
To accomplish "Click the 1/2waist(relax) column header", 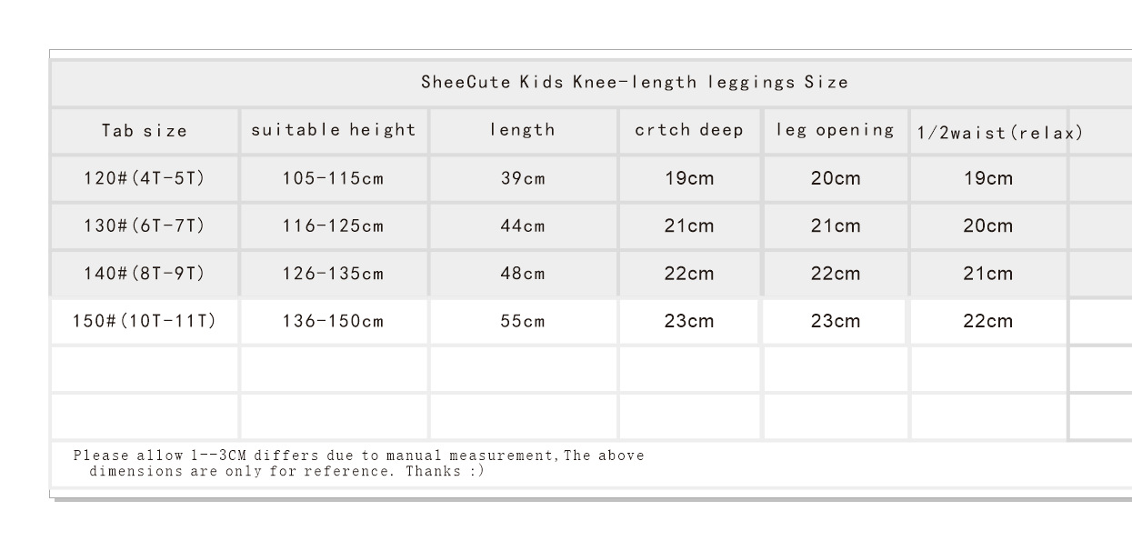I will [999, 133].
